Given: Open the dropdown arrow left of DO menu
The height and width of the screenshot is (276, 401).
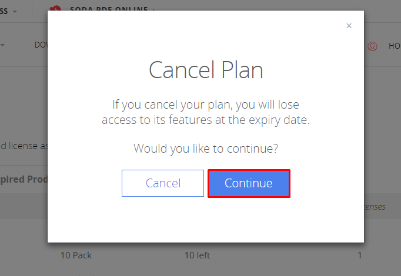Looking at the screenshot, I should click(x=2, y=45).
